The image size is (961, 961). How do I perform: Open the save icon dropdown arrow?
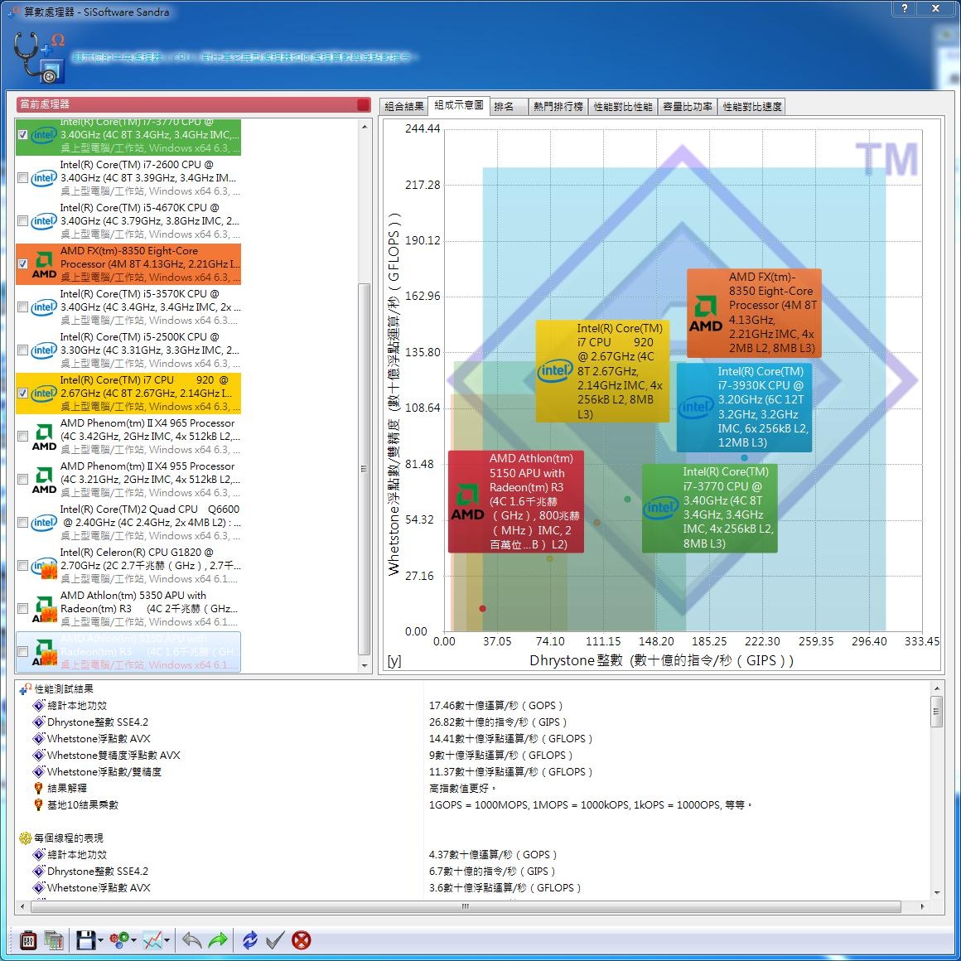(x=100, y=940)
